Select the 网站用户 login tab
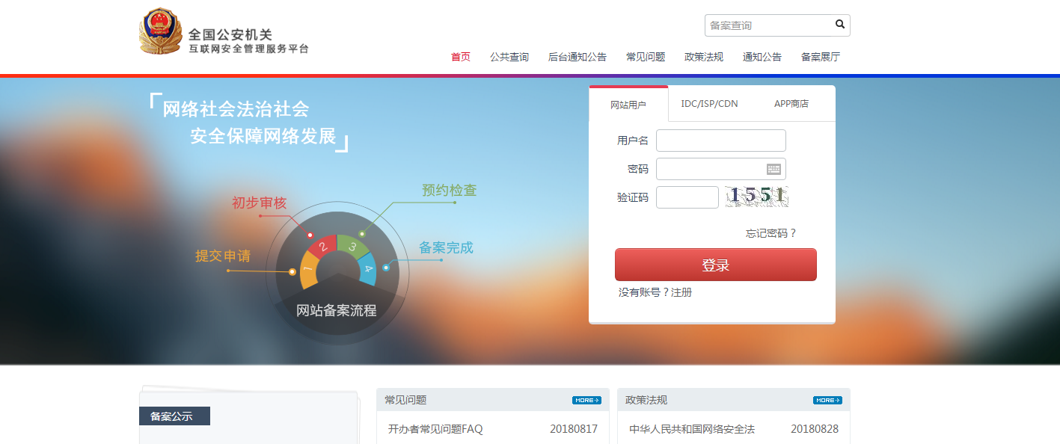This screenshot has width=1060, height=444. coord(628,105)
